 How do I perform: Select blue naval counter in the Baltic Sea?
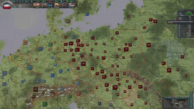(x=87, y=14)
